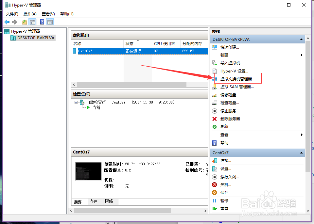The image size is (314, 224).
Task: Toggle the console tree pane toolbar icon
Action: [32, 22]
